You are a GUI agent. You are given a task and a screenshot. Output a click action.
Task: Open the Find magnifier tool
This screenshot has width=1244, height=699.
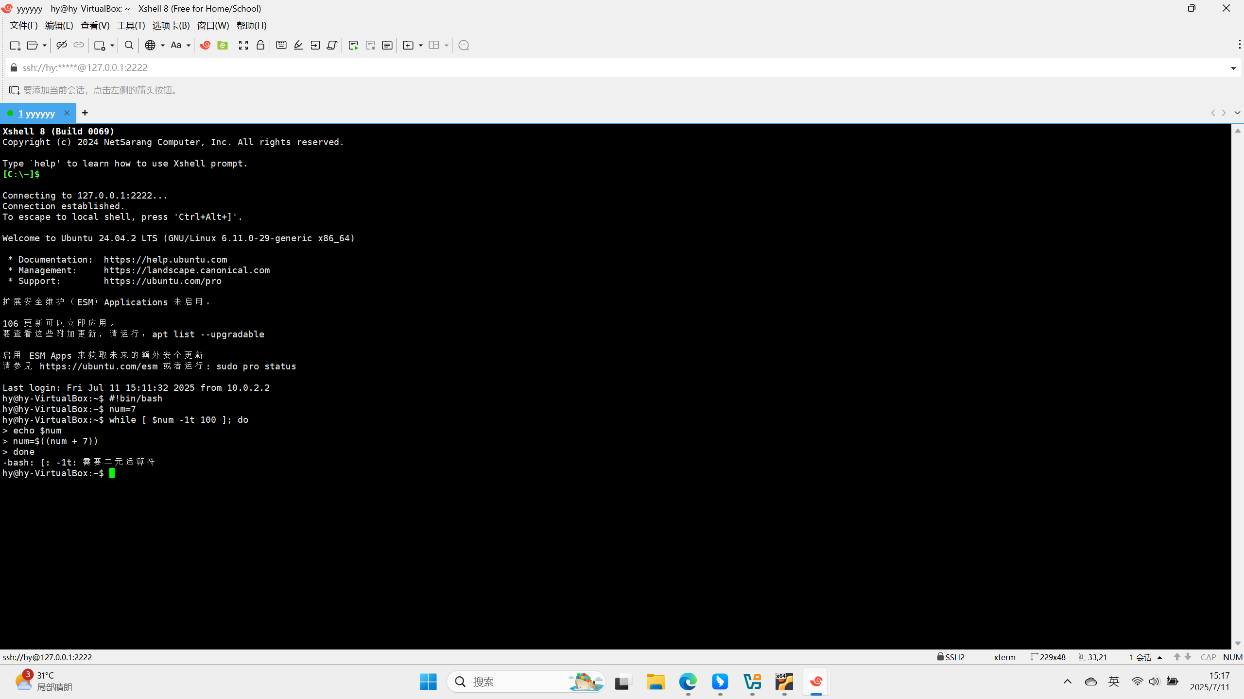(x=129, y=45)
